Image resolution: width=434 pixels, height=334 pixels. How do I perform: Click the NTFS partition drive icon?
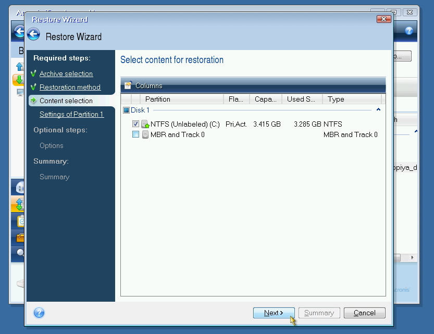point(145,124)
